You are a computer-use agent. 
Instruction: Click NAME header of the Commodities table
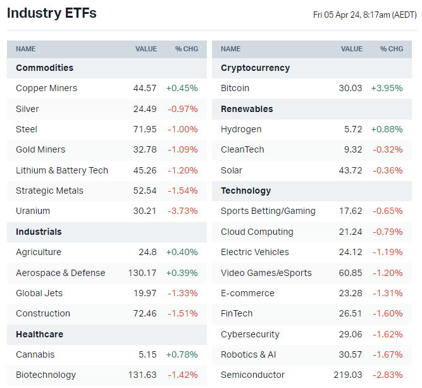(26, 49)
